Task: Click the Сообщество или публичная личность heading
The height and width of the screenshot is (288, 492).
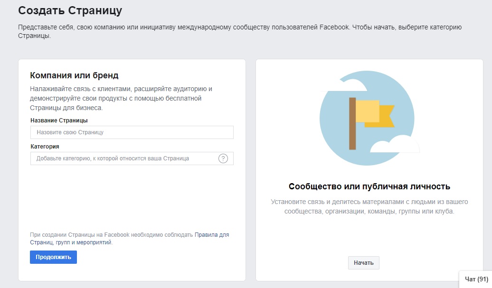Action: (x=369, y=186)
